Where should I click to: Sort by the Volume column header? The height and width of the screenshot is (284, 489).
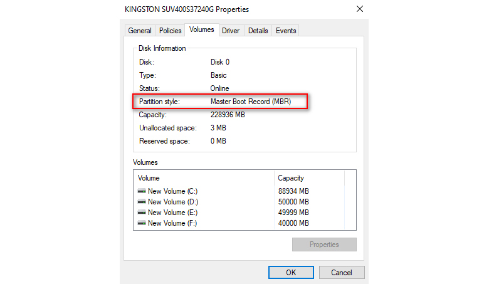[204, 178]
